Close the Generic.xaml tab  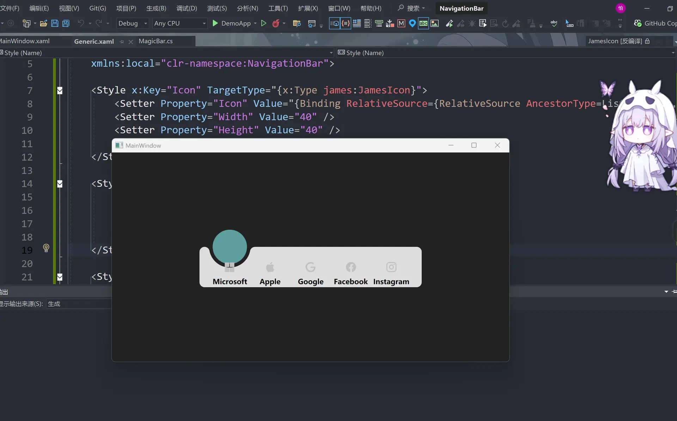coord(131,42)
